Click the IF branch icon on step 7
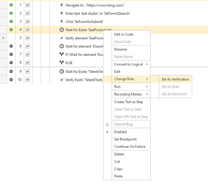The height and width of the screenshot is (188, 208). pyautogui.click(x=61, y=54)
